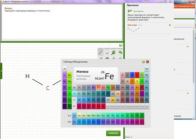Viewport: 196px width, 139px height.
Task: Select sodium Na element
Action: click(x=65, y=81)
